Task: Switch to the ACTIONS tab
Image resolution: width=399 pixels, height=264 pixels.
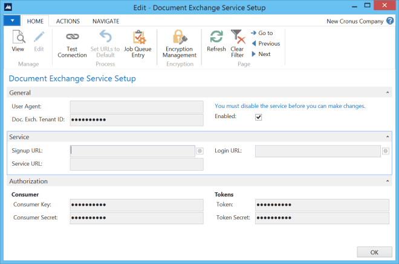Action: tap(68, 21)
